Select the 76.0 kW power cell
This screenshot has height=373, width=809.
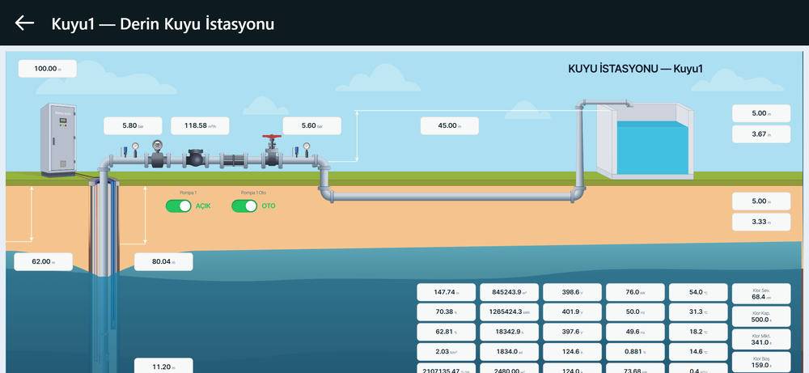pos(635,292)
